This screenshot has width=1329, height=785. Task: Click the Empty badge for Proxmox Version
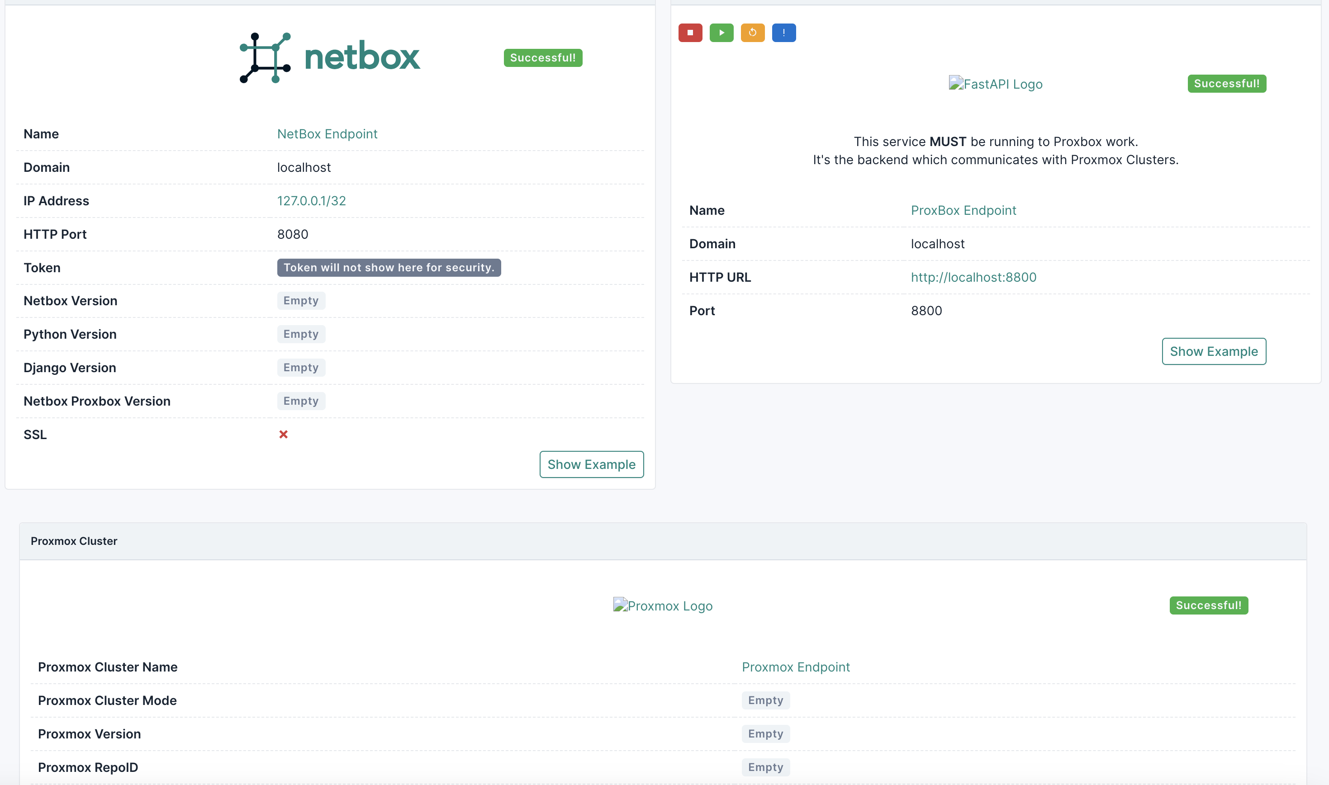pyautogui.click(x=765, y=733)
